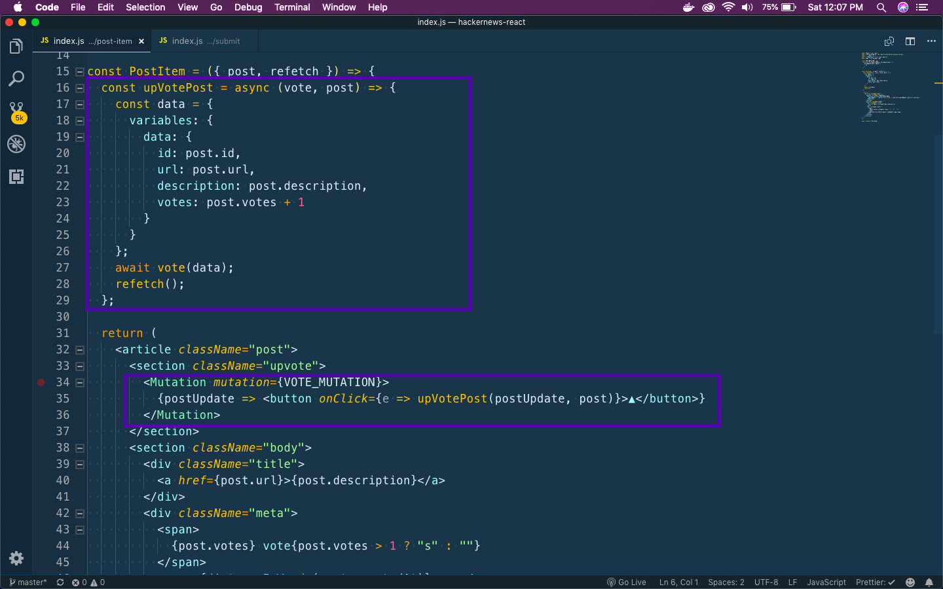Click the minimap code overview

point(891,88)
